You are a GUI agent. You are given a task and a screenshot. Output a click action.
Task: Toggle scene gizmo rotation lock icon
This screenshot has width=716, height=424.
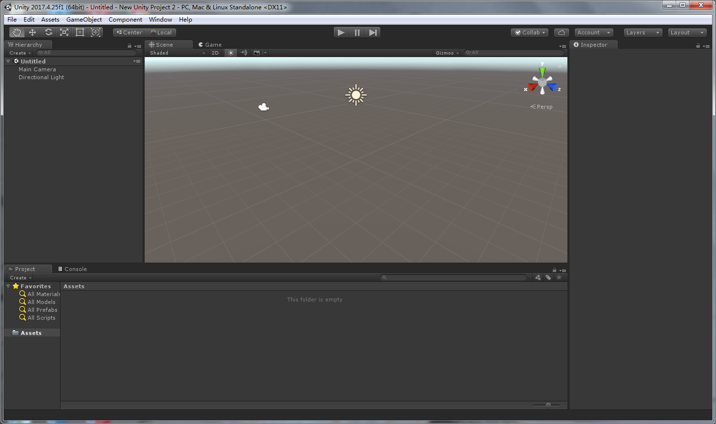point(560,65)
